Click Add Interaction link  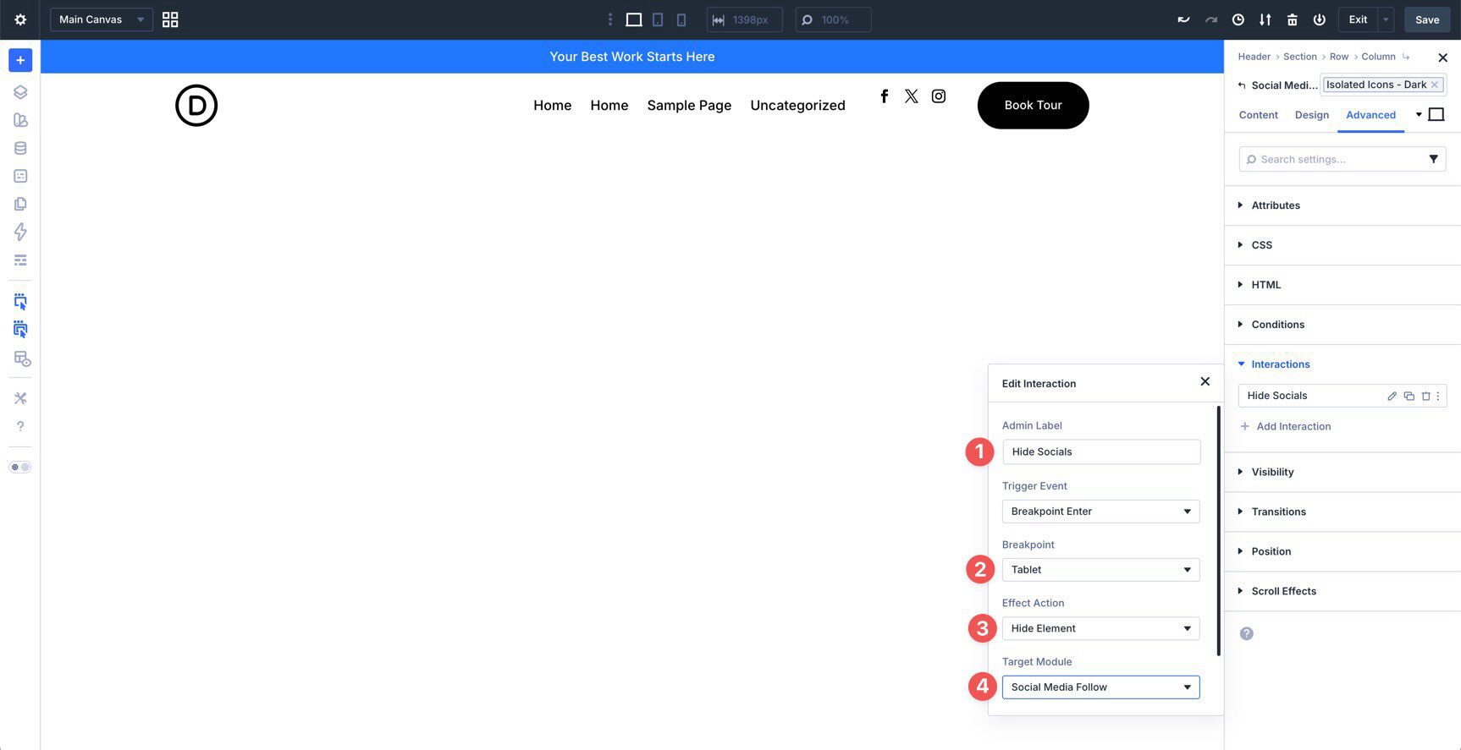[x=1286, y=427]
